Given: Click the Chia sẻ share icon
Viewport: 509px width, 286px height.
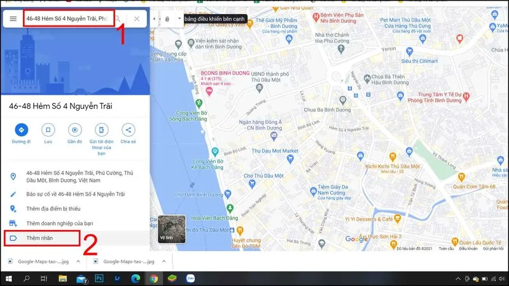Looking at the screenshot, I should pos(129,130).
